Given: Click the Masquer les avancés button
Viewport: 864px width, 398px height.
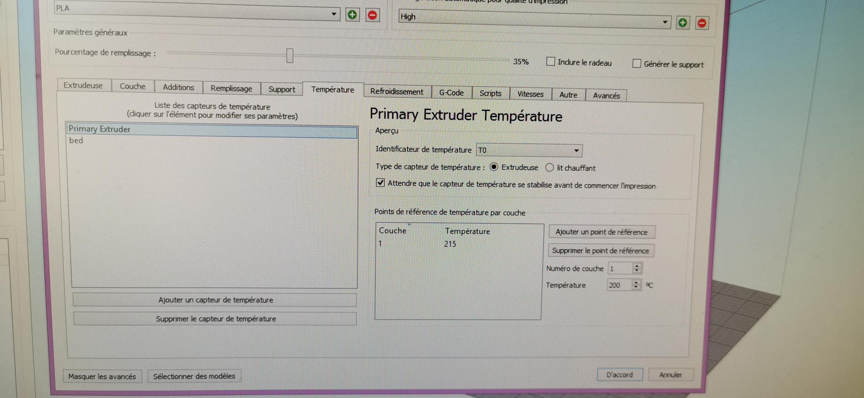Looking at the screenshot, I should pos(102,376).
